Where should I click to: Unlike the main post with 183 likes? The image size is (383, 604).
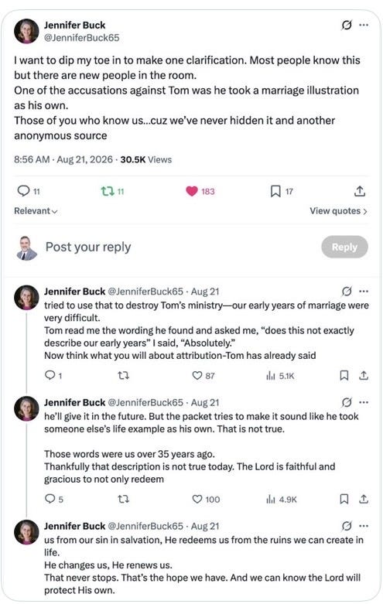tap(192, 191)
